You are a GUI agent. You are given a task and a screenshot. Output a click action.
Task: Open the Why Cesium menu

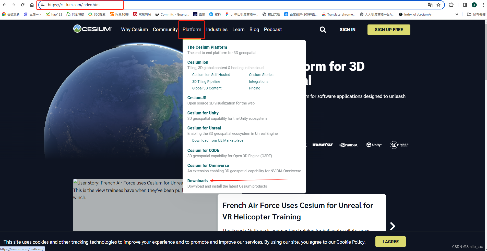pyautogui.click(x=135, y=30)
